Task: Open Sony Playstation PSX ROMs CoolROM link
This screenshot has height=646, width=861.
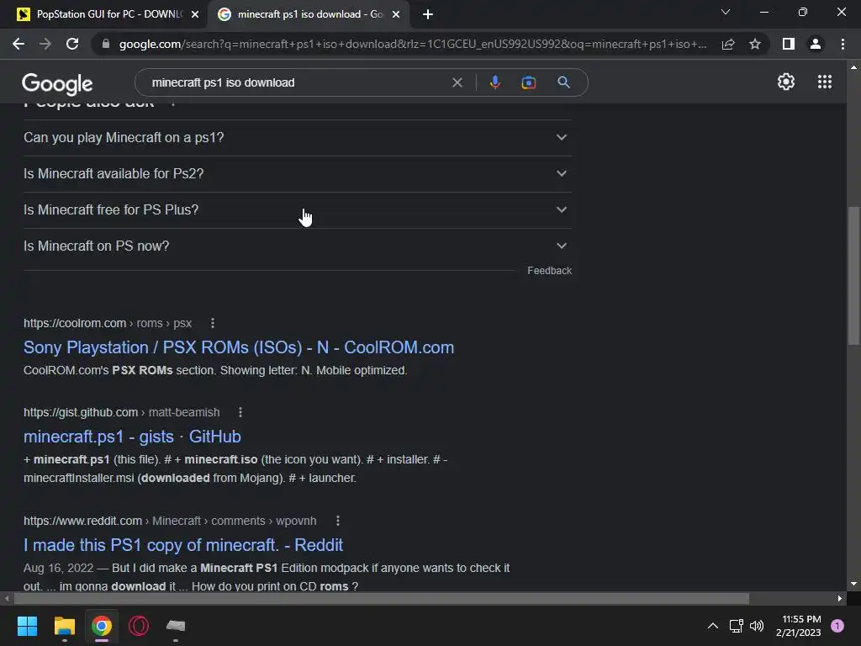Action: pyautogui.click(x=239, y=347)
